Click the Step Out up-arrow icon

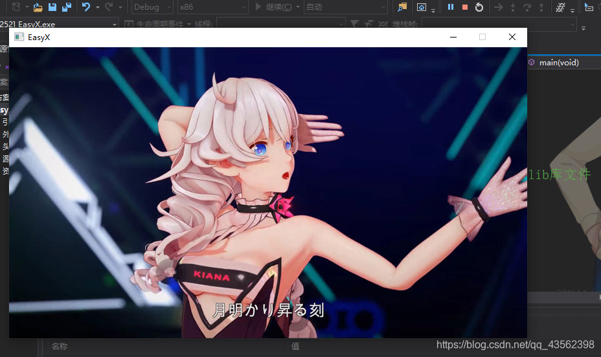541,7
